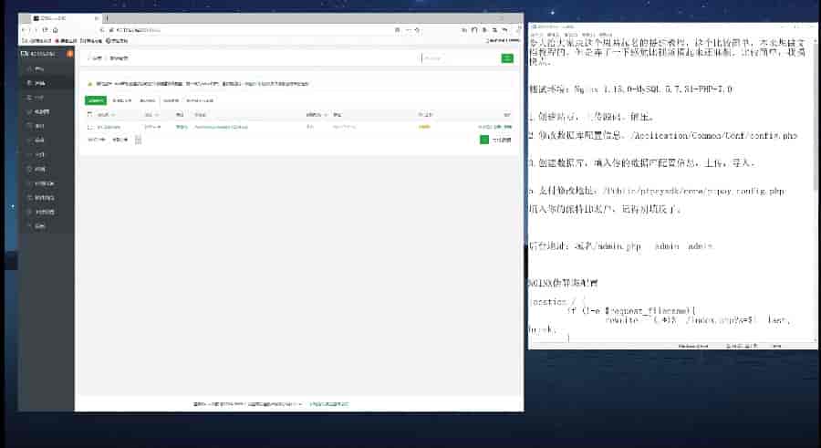The height and width of the screenshot is (448, 821).
Task: Open the Website section in the sidebar
Action: (x=40, y=82)
